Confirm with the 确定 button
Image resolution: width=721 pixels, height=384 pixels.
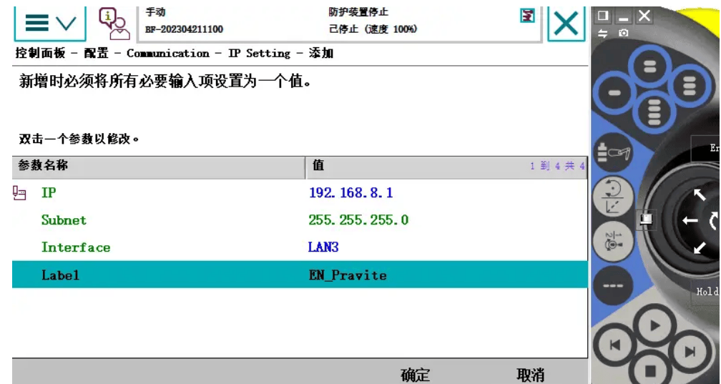[x=415, y=375]
